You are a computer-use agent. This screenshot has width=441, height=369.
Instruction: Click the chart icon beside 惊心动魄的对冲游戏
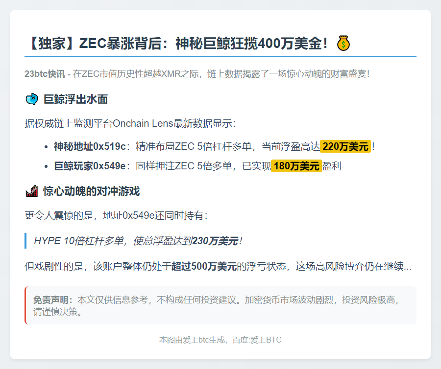(x=31, y=191)
